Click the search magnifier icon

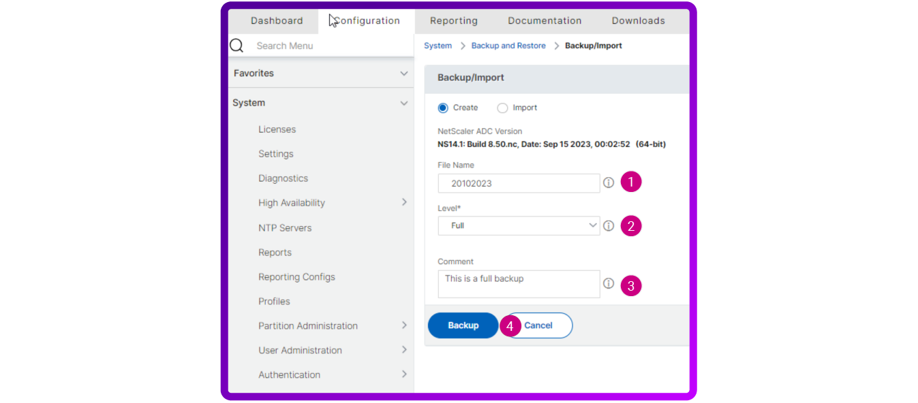click(x=236, y=46)
